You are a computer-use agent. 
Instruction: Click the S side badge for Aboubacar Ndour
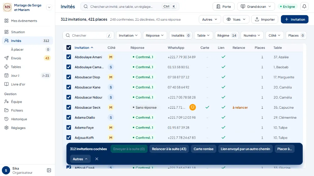[111, 97]
